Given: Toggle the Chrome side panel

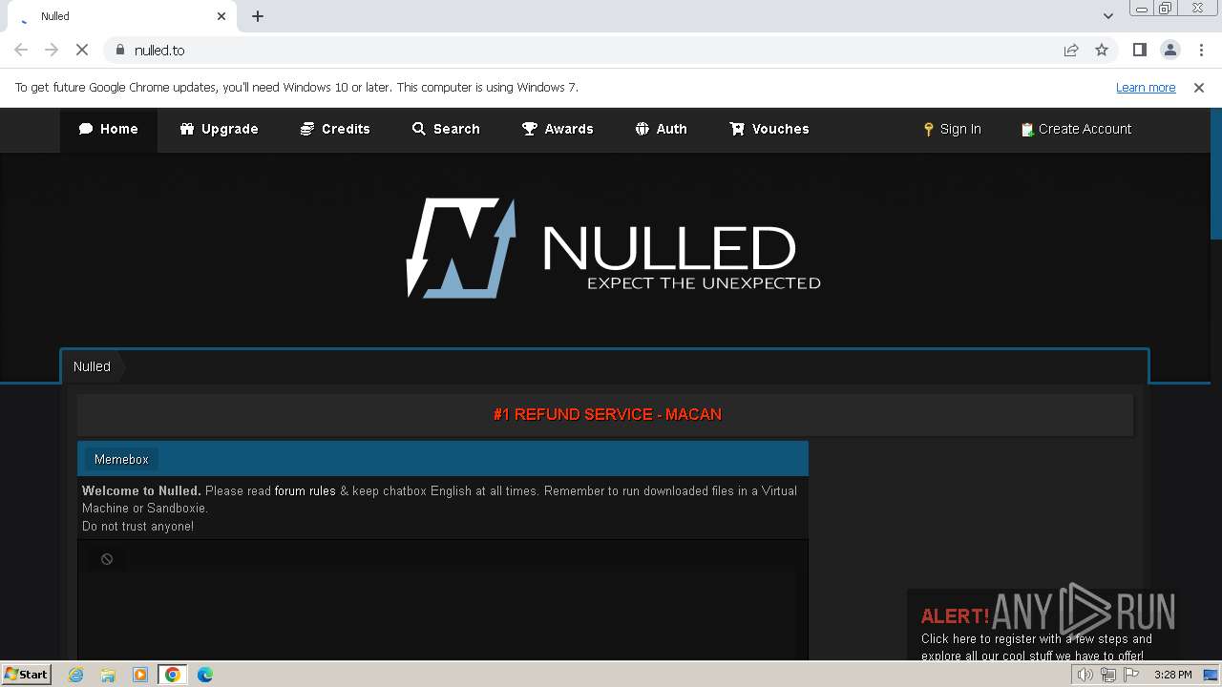Looking at the screenshot, I should (1139, 50).
